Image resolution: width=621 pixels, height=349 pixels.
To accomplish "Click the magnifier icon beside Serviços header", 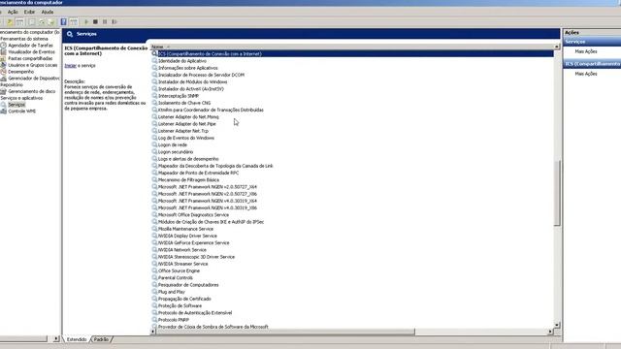I will pos(70,34).
